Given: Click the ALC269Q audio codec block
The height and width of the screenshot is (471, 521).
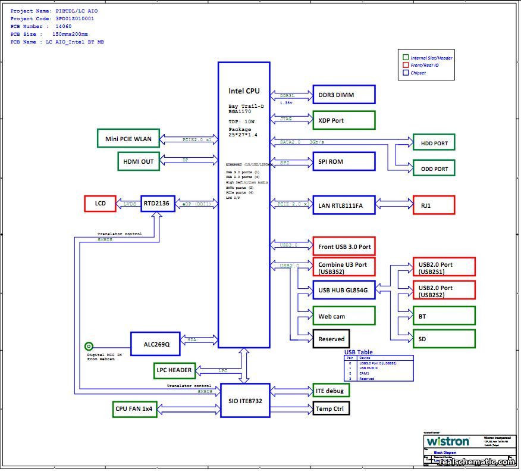Looking at the screenshot, I should coord(156,344).
